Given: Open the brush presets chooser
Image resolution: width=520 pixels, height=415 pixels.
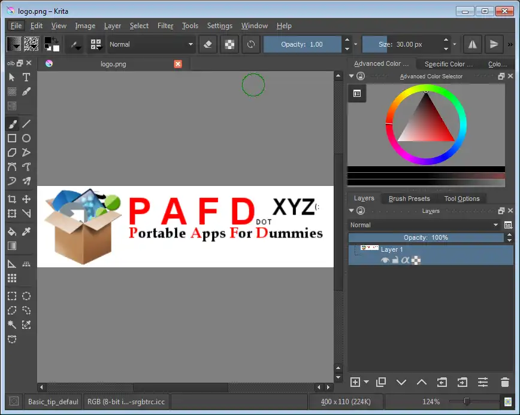Looking at the screenshot, I should click(96, 44).
